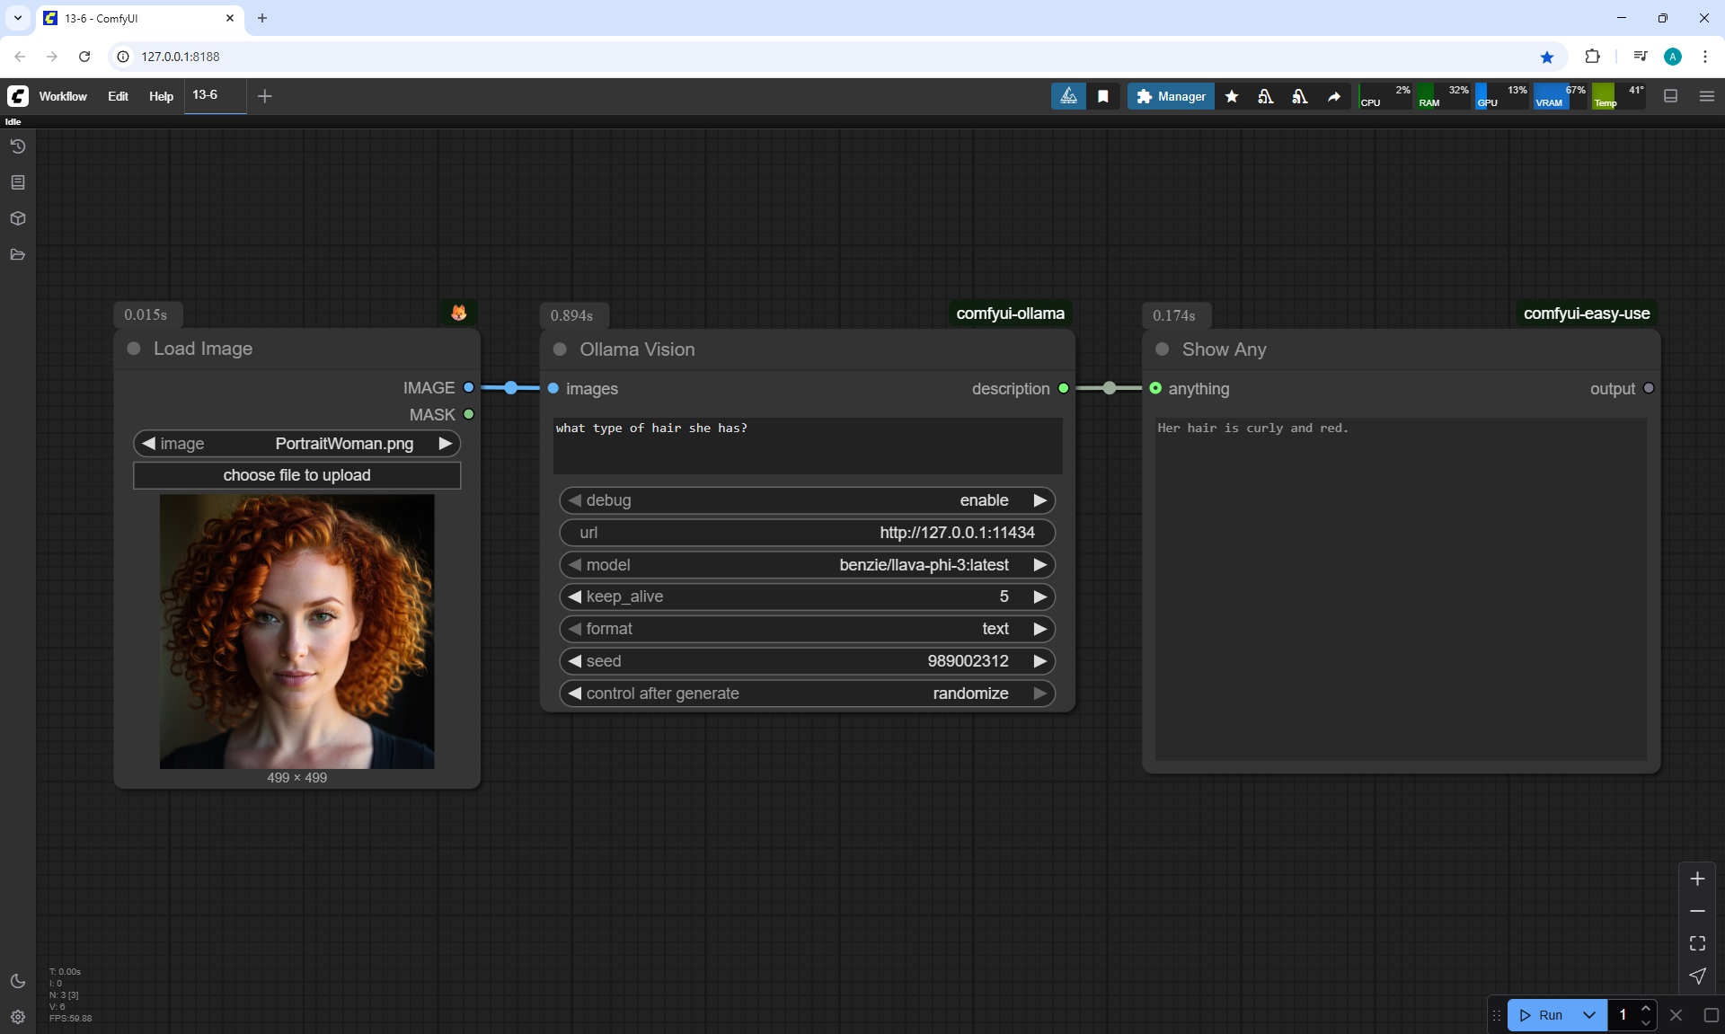Viewport: 1725px width, 1034px height.
Task: Collapse the Load Image node via its dot
Action: (134, 349)
